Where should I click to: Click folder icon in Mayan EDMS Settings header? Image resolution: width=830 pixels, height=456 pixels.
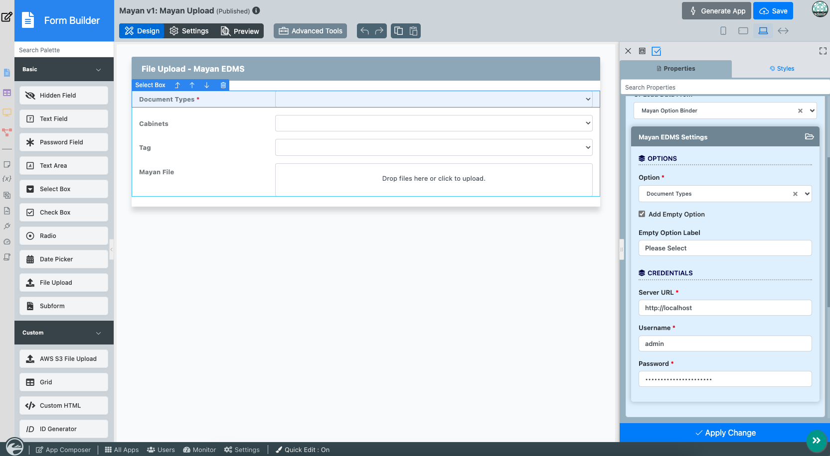pos(810,136)
